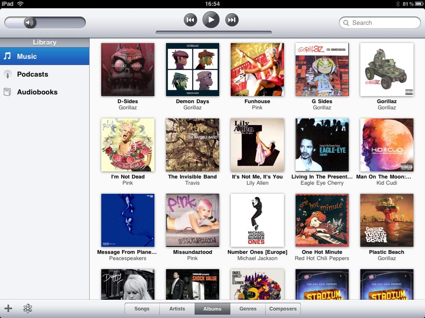This screenshot has width=425, height=318.
Task: Click the 'Missundaztood' album title
Action: 193,252
